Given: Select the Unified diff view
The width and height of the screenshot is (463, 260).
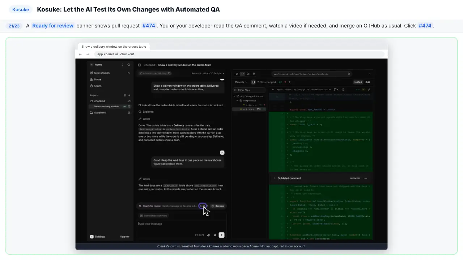Looking at the screenshot, I should (x=358, y=82).
